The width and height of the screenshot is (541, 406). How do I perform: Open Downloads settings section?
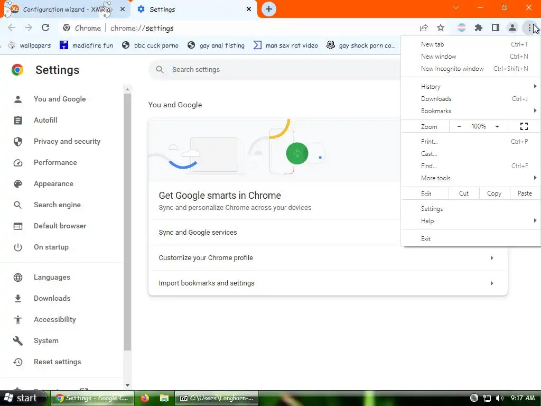[x=52, y=298]
